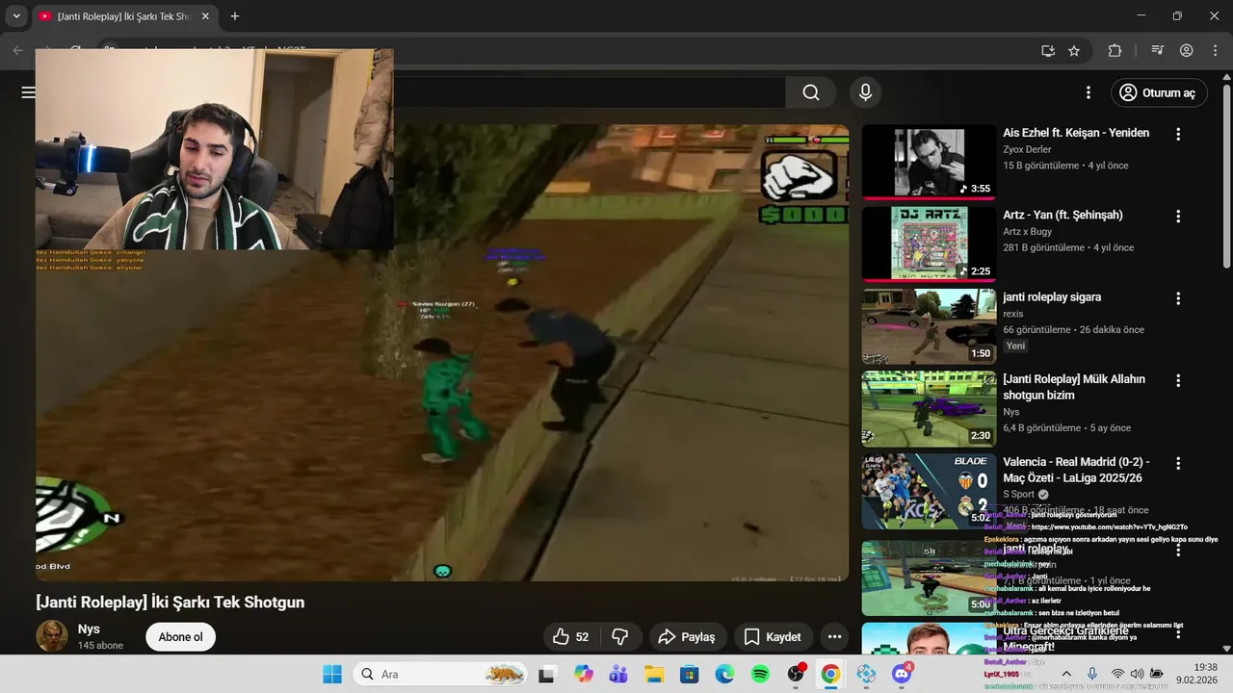Viewport: 1233px width, 693px height.
Task: Subscribe with the Abone ol button
Action: click(x=181, y=637)
